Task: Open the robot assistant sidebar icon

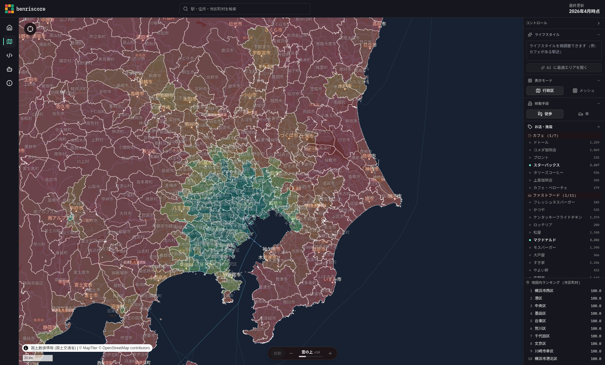Action: tap(9, 69)
